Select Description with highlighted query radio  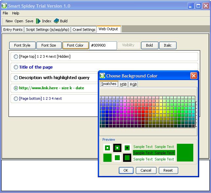pos(16,78)
